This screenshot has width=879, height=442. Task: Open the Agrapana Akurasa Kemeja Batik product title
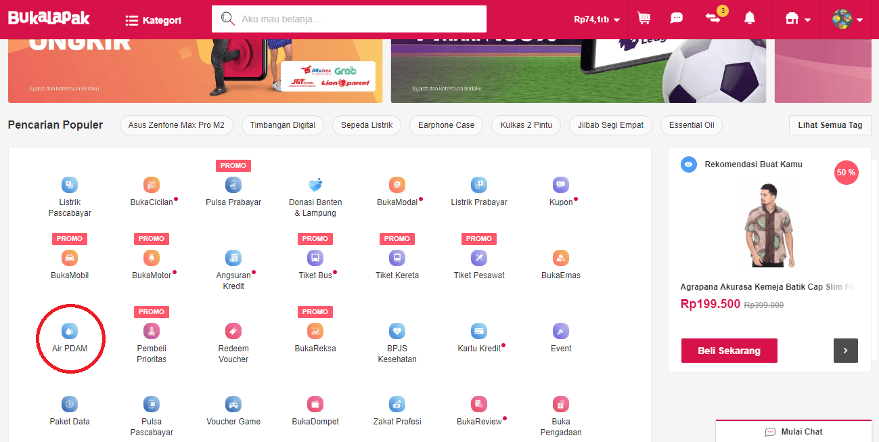click(x=767, y=287)
